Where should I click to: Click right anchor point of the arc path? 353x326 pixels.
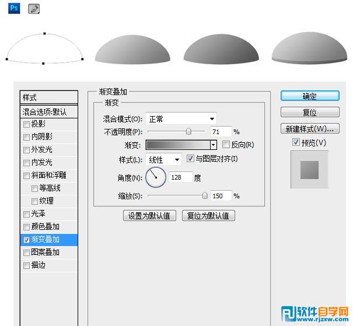(82, 59)
